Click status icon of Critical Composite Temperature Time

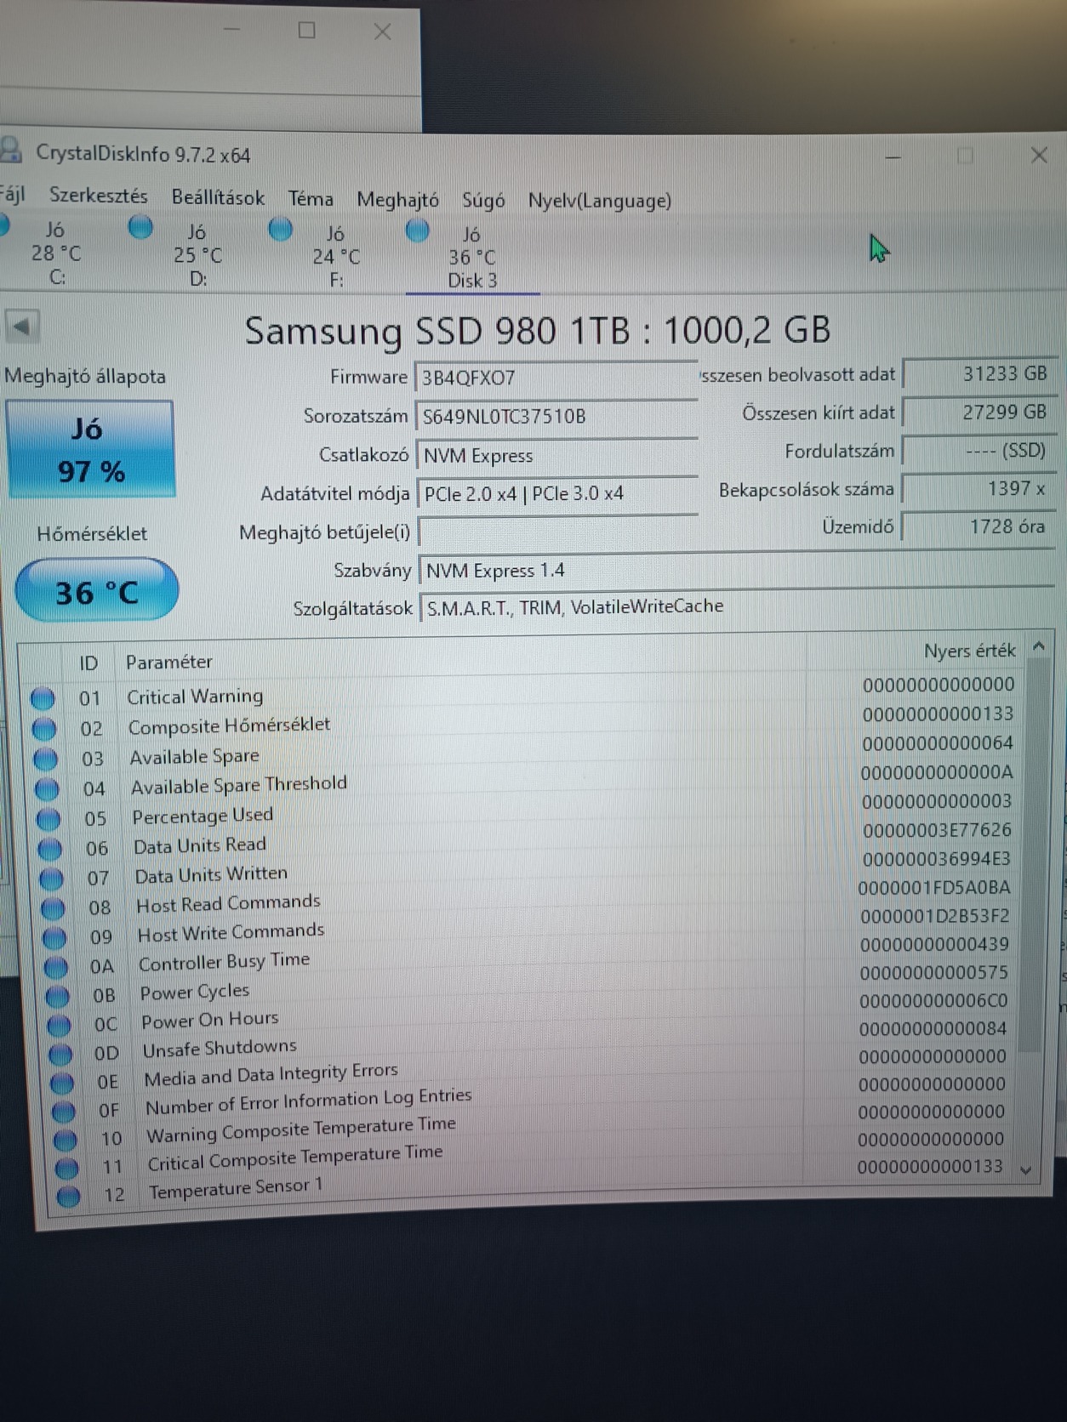[x=66, y=1168]
